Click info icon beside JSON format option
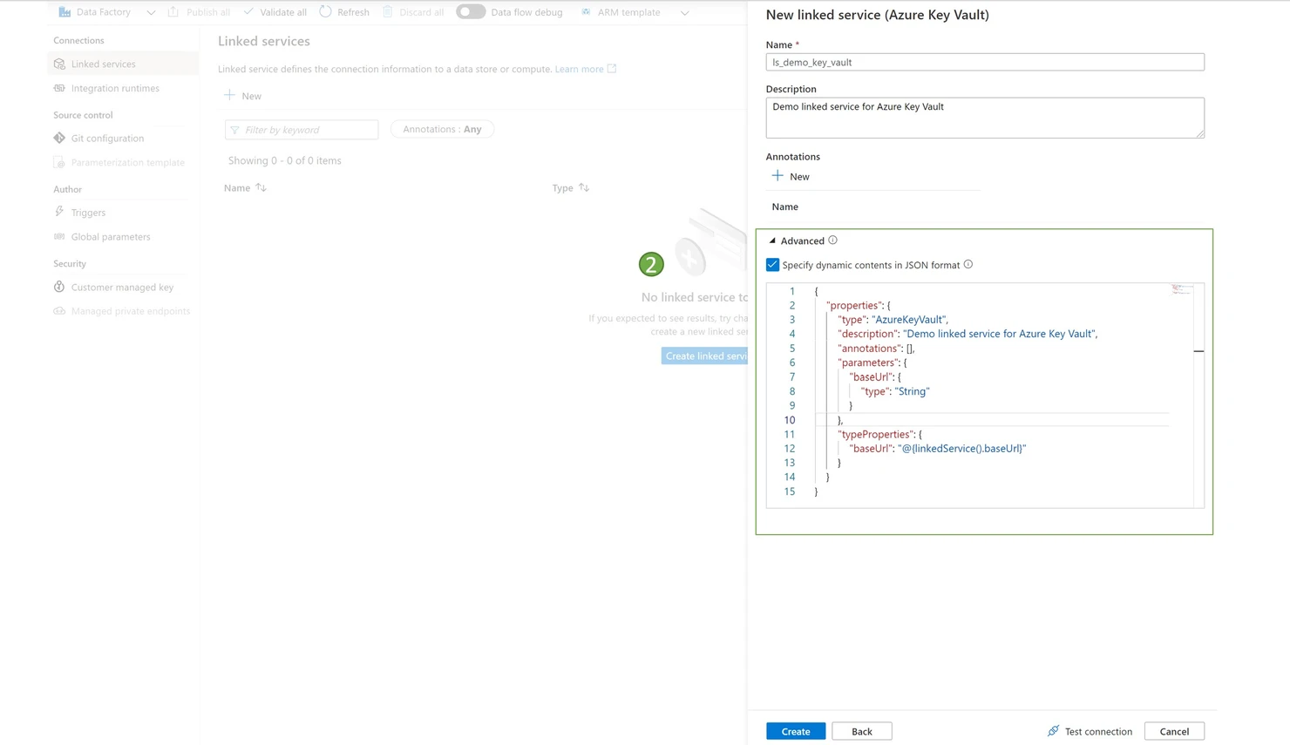1290x745 pixels. pos(968,265)
